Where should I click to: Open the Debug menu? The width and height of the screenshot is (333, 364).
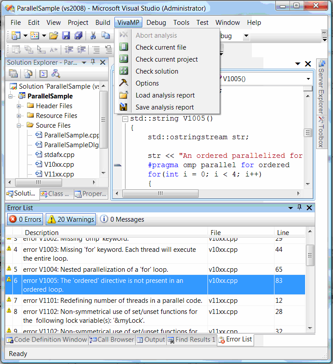(156, 23)
